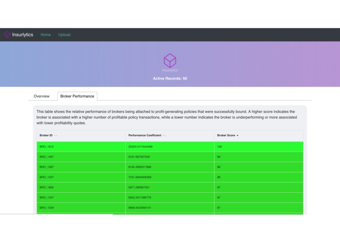340x242 pixels.
Task: Click sort arrows beside Performance Coefficient
Action: [164, 135]
